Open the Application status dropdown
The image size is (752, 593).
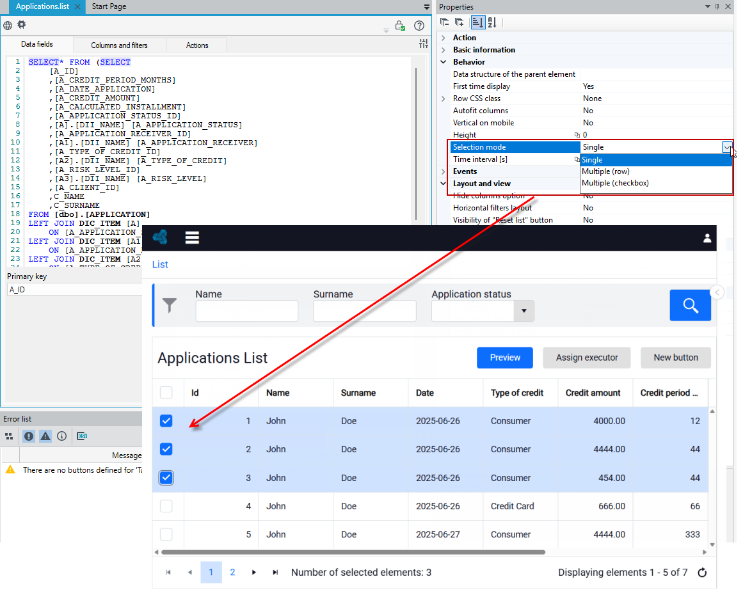pyautogui.click(x=524, y=311)
